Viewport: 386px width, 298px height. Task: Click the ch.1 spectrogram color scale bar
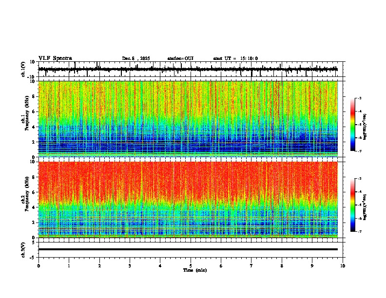pyautogui.click(x=353, y=125)
